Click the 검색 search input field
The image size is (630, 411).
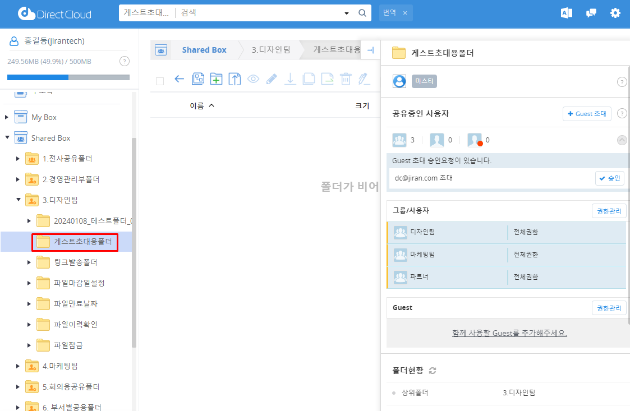click(258, 13)
